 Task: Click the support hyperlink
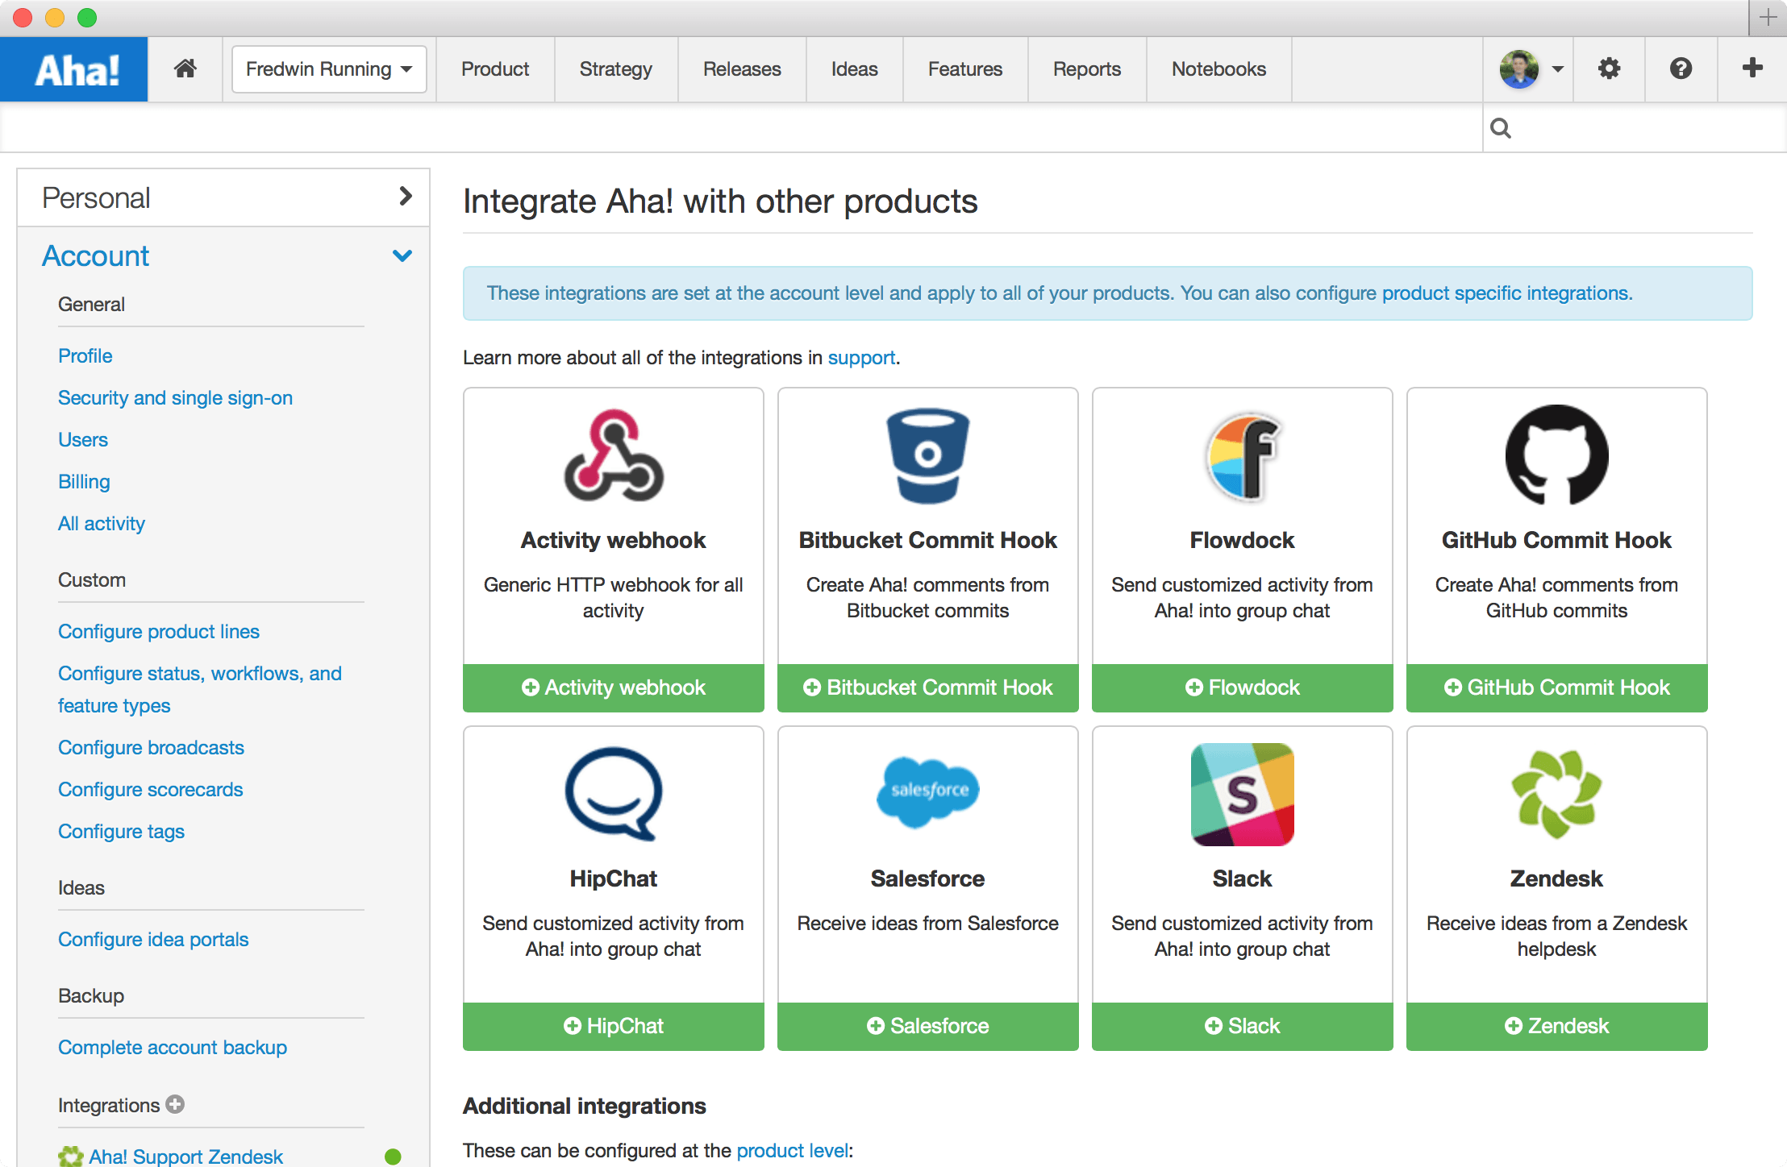(x=864, y=358)
